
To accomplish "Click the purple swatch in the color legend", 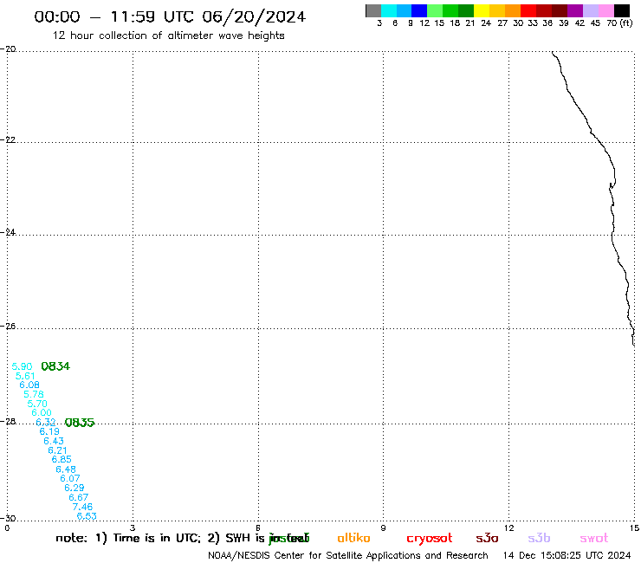I will point(575,10).
